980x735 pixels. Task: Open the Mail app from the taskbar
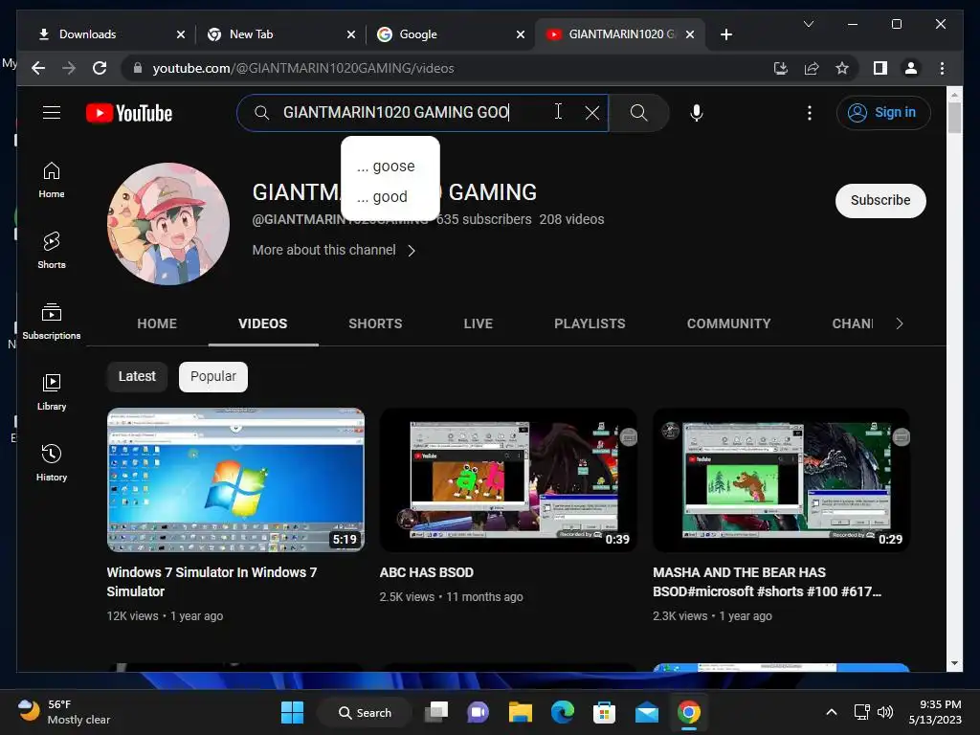click(646, 712)
